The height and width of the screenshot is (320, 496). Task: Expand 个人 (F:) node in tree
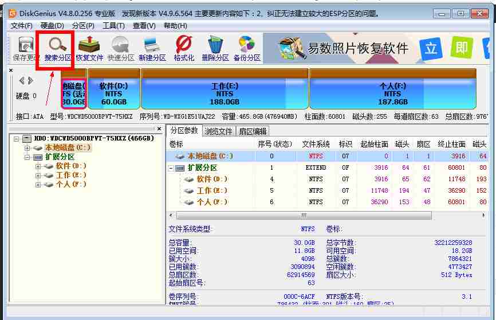click(x=38, y=185)
